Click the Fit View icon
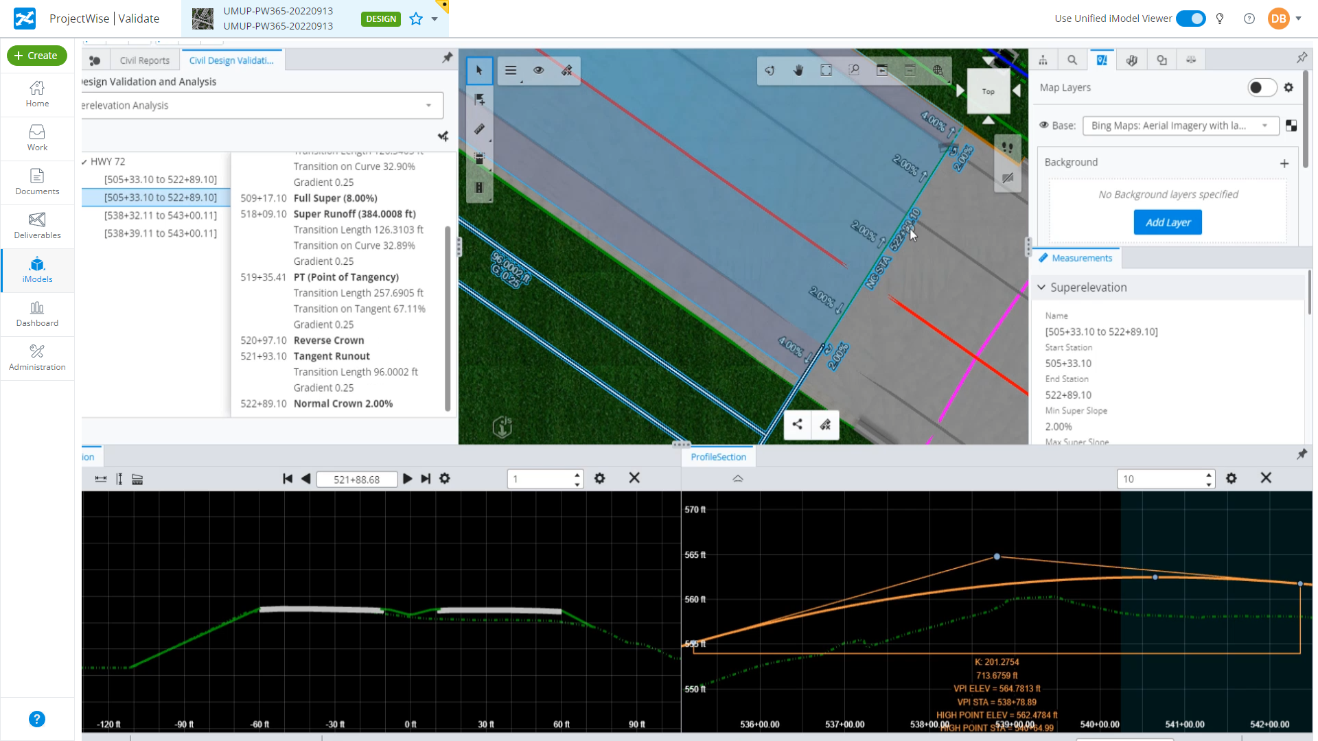This screenshot has height=741, width=1318. (826, 70)
